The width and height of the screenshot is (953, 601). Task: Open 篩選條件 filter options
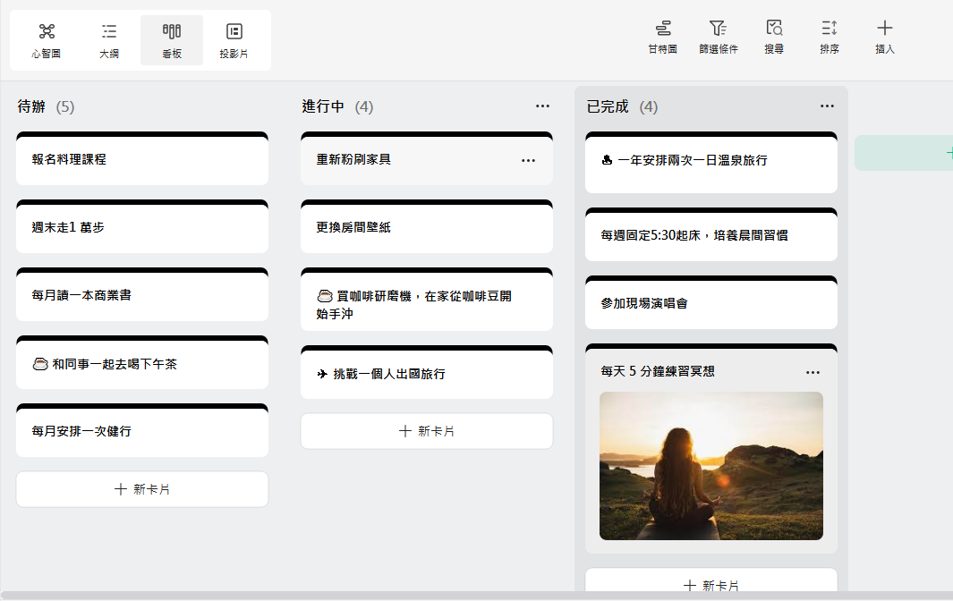718,38
